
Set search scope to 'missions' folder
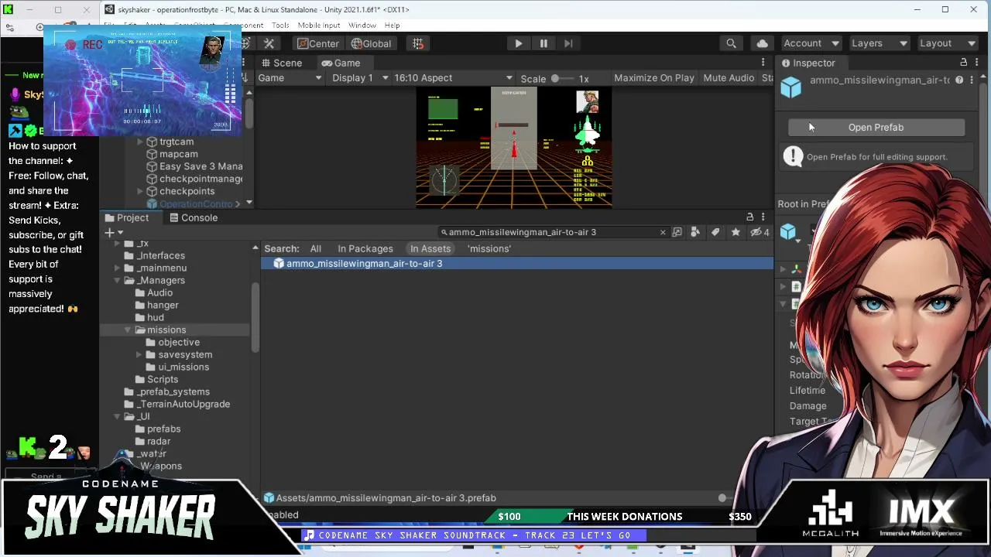pyautogui.click(x=489, y=248)
